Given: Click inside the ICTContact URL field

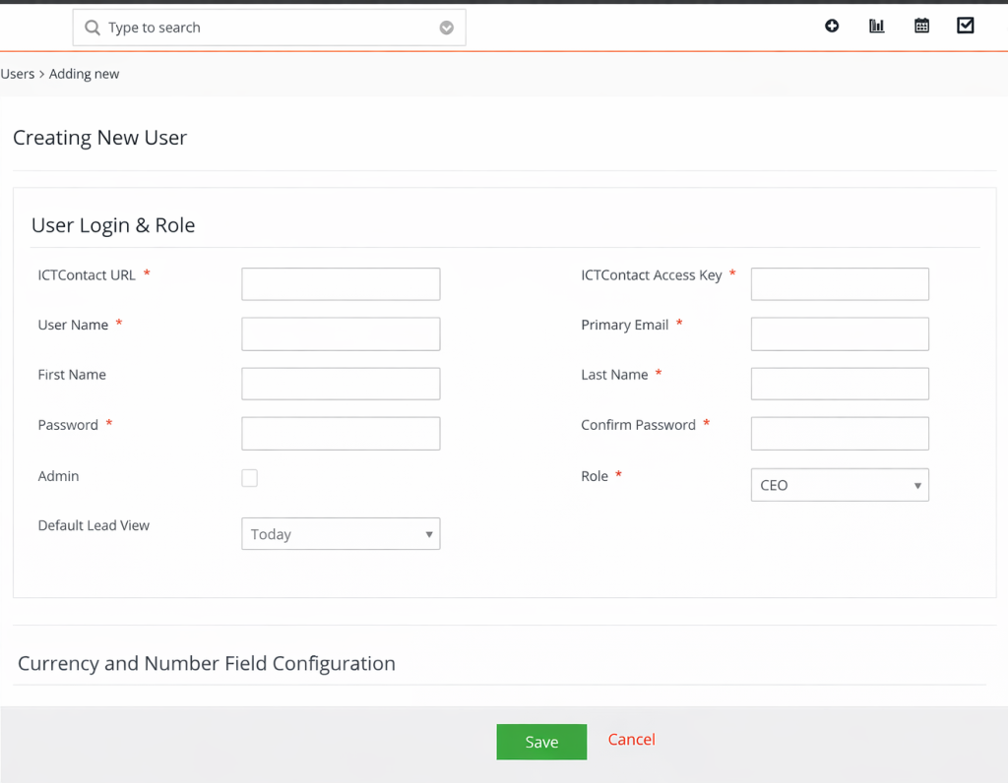Looking at the screenshot, I should (340, 283).
